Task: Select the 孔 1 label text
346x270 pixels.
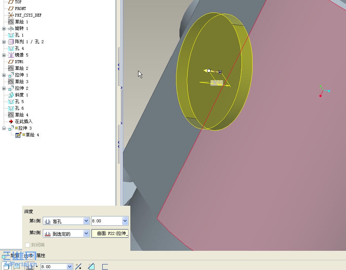Action: pos(19,35)
